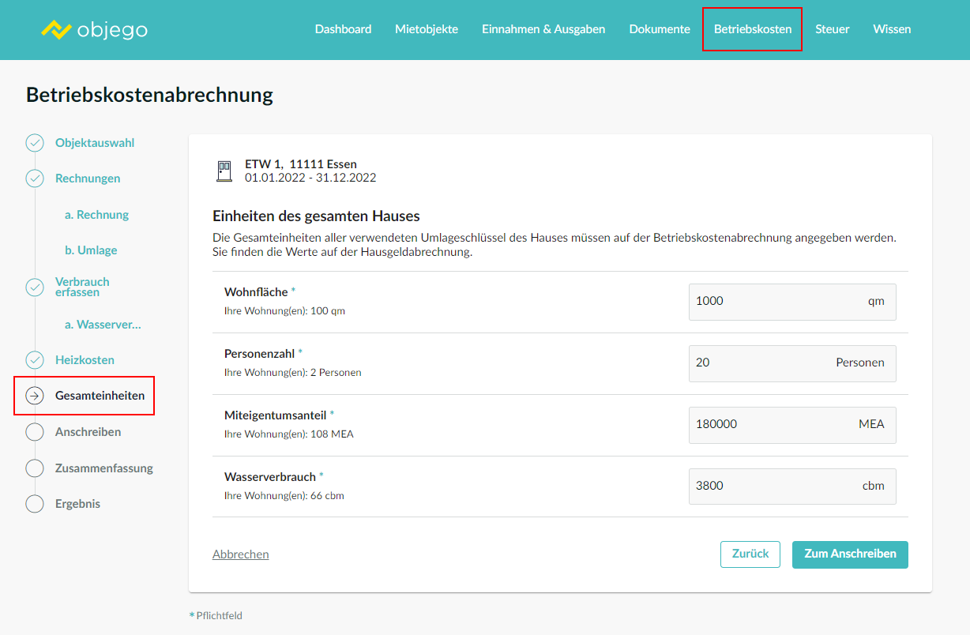The image size is (970, 635).
Task: Click the Zusammenfassung empty circle icon
Action: point(35,468)
